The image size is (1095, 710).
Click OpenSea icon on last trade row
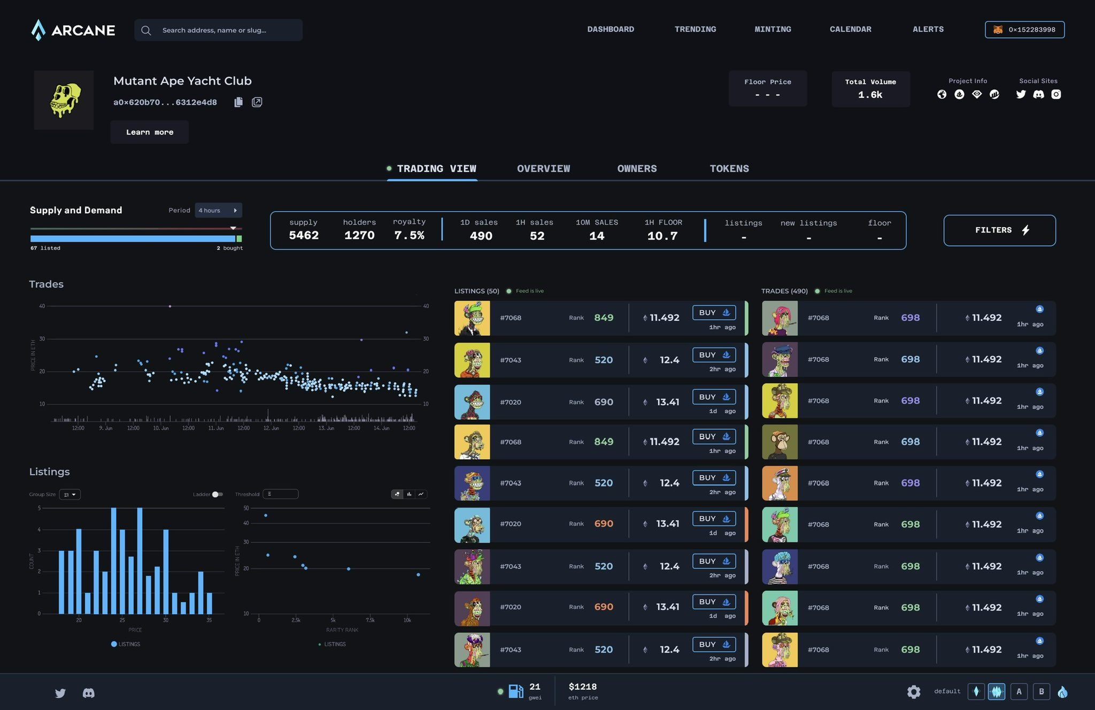pyautogui.click(x=1039, y=640)
